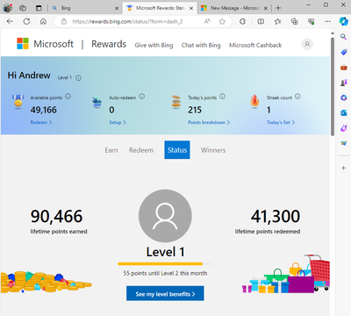This screenshot has width=351, height=316.
Task: Open the sidebar Tools briefcase icon
Action: [343, 68]
